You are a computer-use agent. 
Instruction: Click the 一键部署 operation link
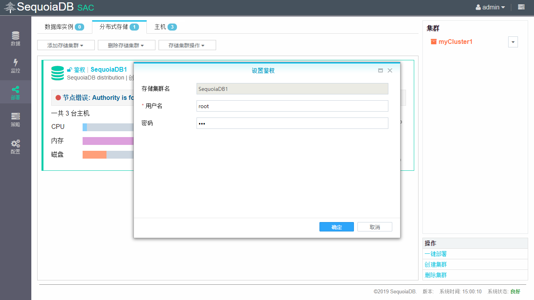click(436, 254)
